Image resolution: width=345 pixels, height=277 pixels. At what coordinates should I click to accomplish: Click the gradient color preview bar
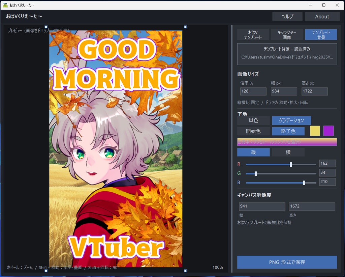[x=287, y=142]
